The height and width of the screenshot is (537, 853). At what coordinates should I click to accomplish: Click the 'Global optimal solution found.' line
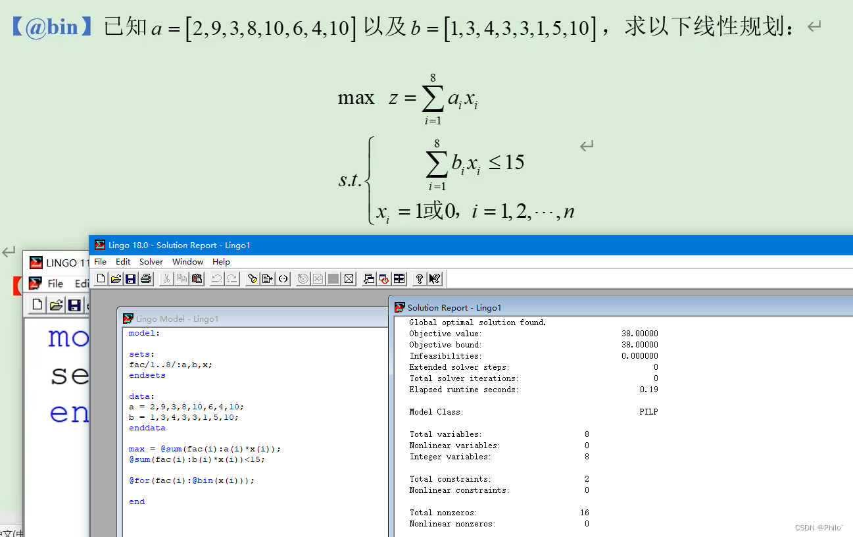(x=477, y=322)
